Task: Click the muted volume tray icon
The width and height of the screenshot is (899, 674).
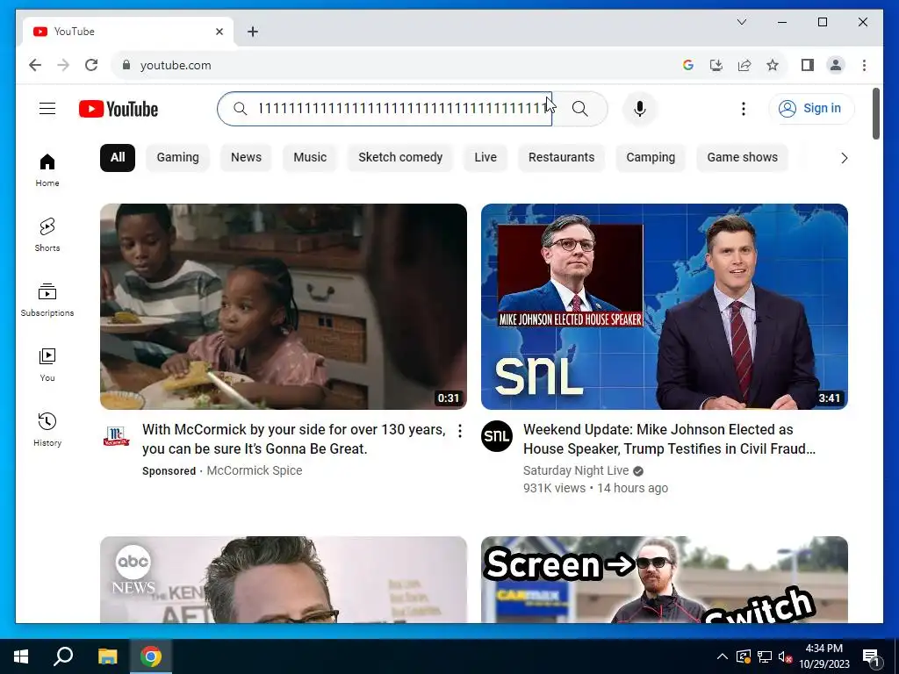Action: point(785,656)
